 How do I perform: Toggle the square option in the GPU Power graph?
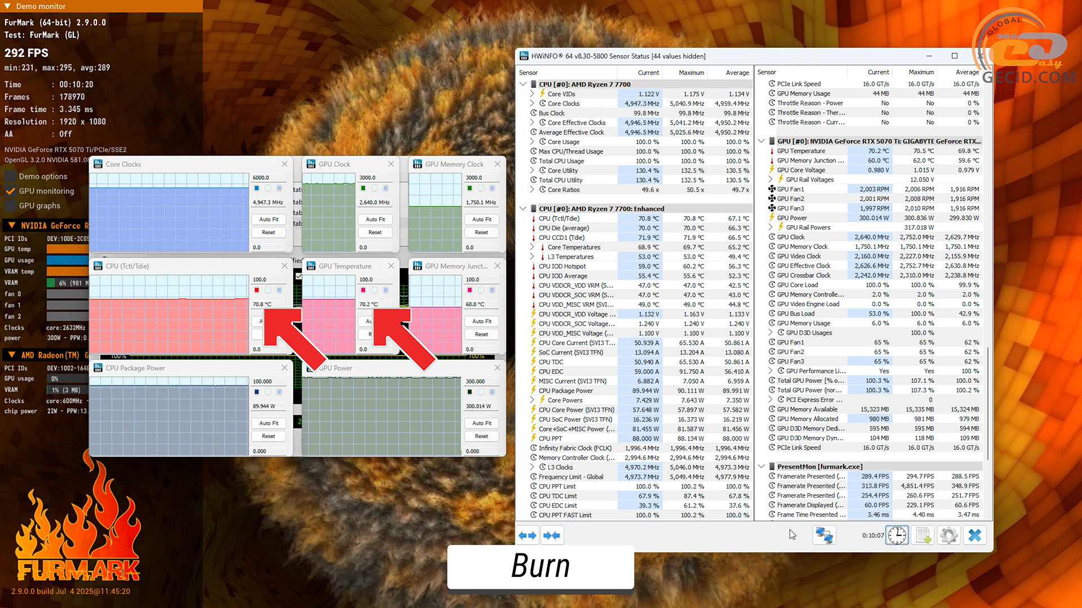tap(492, 392)
